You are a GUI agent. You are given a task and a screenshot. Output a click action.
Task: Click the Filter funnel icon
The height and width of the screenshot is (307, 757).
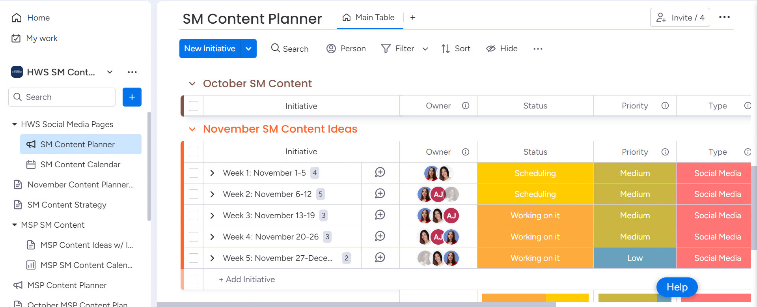[386, 49]
